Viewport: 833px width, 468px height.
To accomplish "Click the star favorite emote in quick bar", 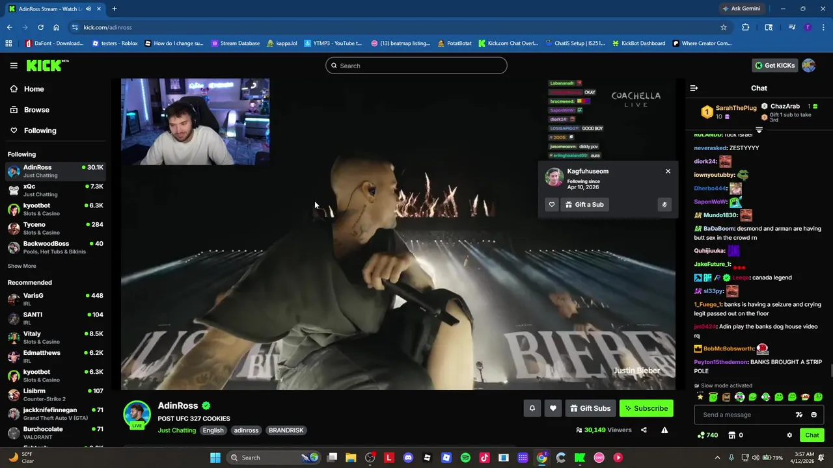I will tap(700, 396).
